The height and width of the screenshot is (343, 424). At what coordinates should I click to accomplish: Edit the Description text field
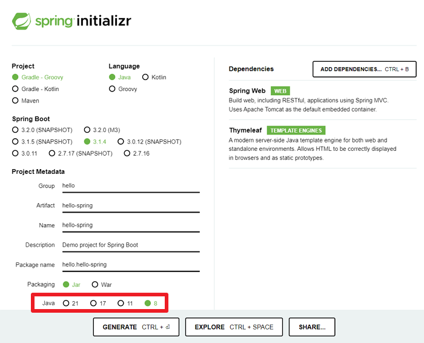pyautogui.click(x=131, y=245)
